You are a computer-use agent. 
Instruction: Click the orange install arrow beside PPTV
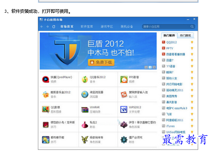coord(192,48)
